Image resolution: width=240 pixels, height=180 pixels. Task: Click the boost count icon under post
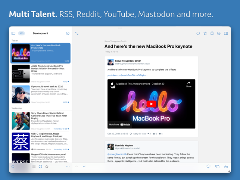tap(154, 134)
